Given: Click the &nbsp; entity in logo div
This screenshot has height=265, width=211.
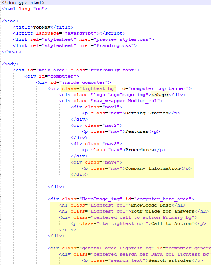Looking at the screenshot, I should tap(160, 95).
